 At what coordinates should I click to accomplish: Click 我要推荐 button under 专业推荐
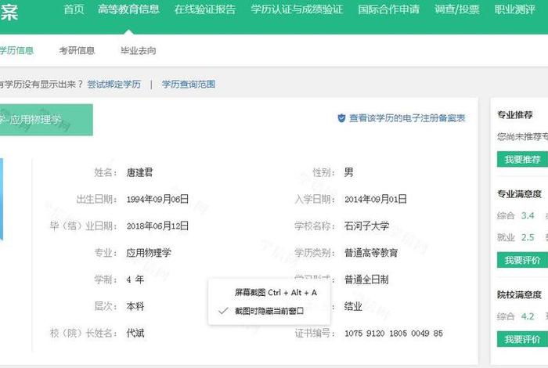[522, 160]
